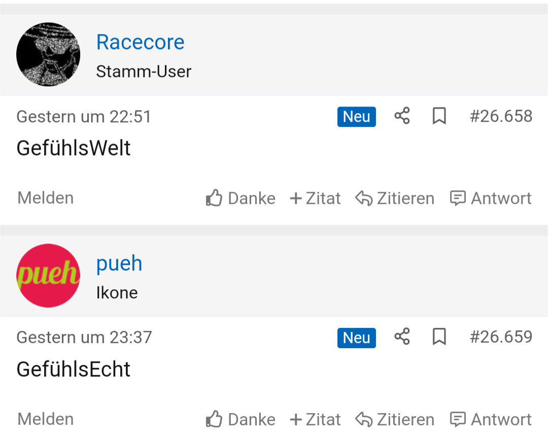This screenshot has width=548, height=441.
Task: Click Danke on the GefühlsEcht post
Action: [x=241, y=419]
